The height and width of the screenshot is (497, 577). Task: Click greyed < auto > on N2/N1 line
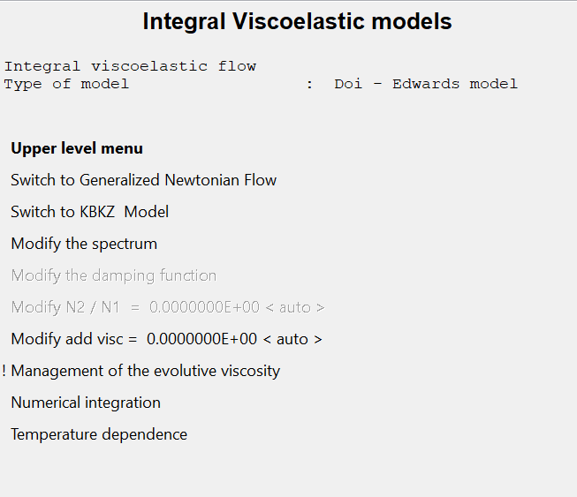[295, 308]
